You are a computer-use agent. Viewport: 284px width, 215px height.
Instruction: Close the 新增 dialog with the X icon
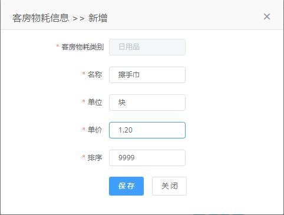pyautogui.click(x=267, y=16)
